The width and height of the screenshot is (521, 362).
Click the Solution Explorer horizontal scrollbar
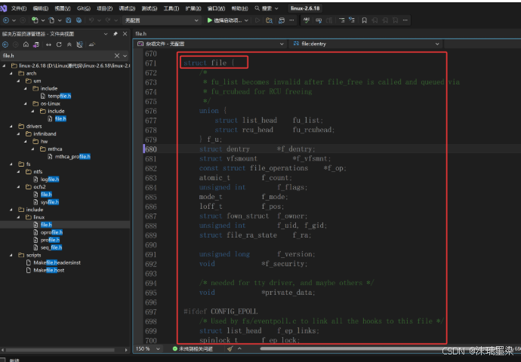coord(60,350)
